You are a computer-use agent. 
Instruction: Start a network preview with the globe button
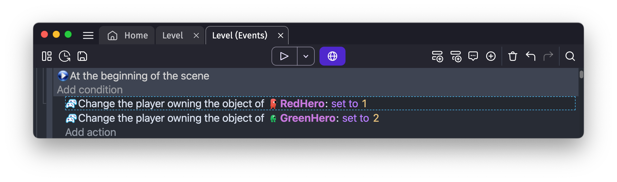[332, 56]
